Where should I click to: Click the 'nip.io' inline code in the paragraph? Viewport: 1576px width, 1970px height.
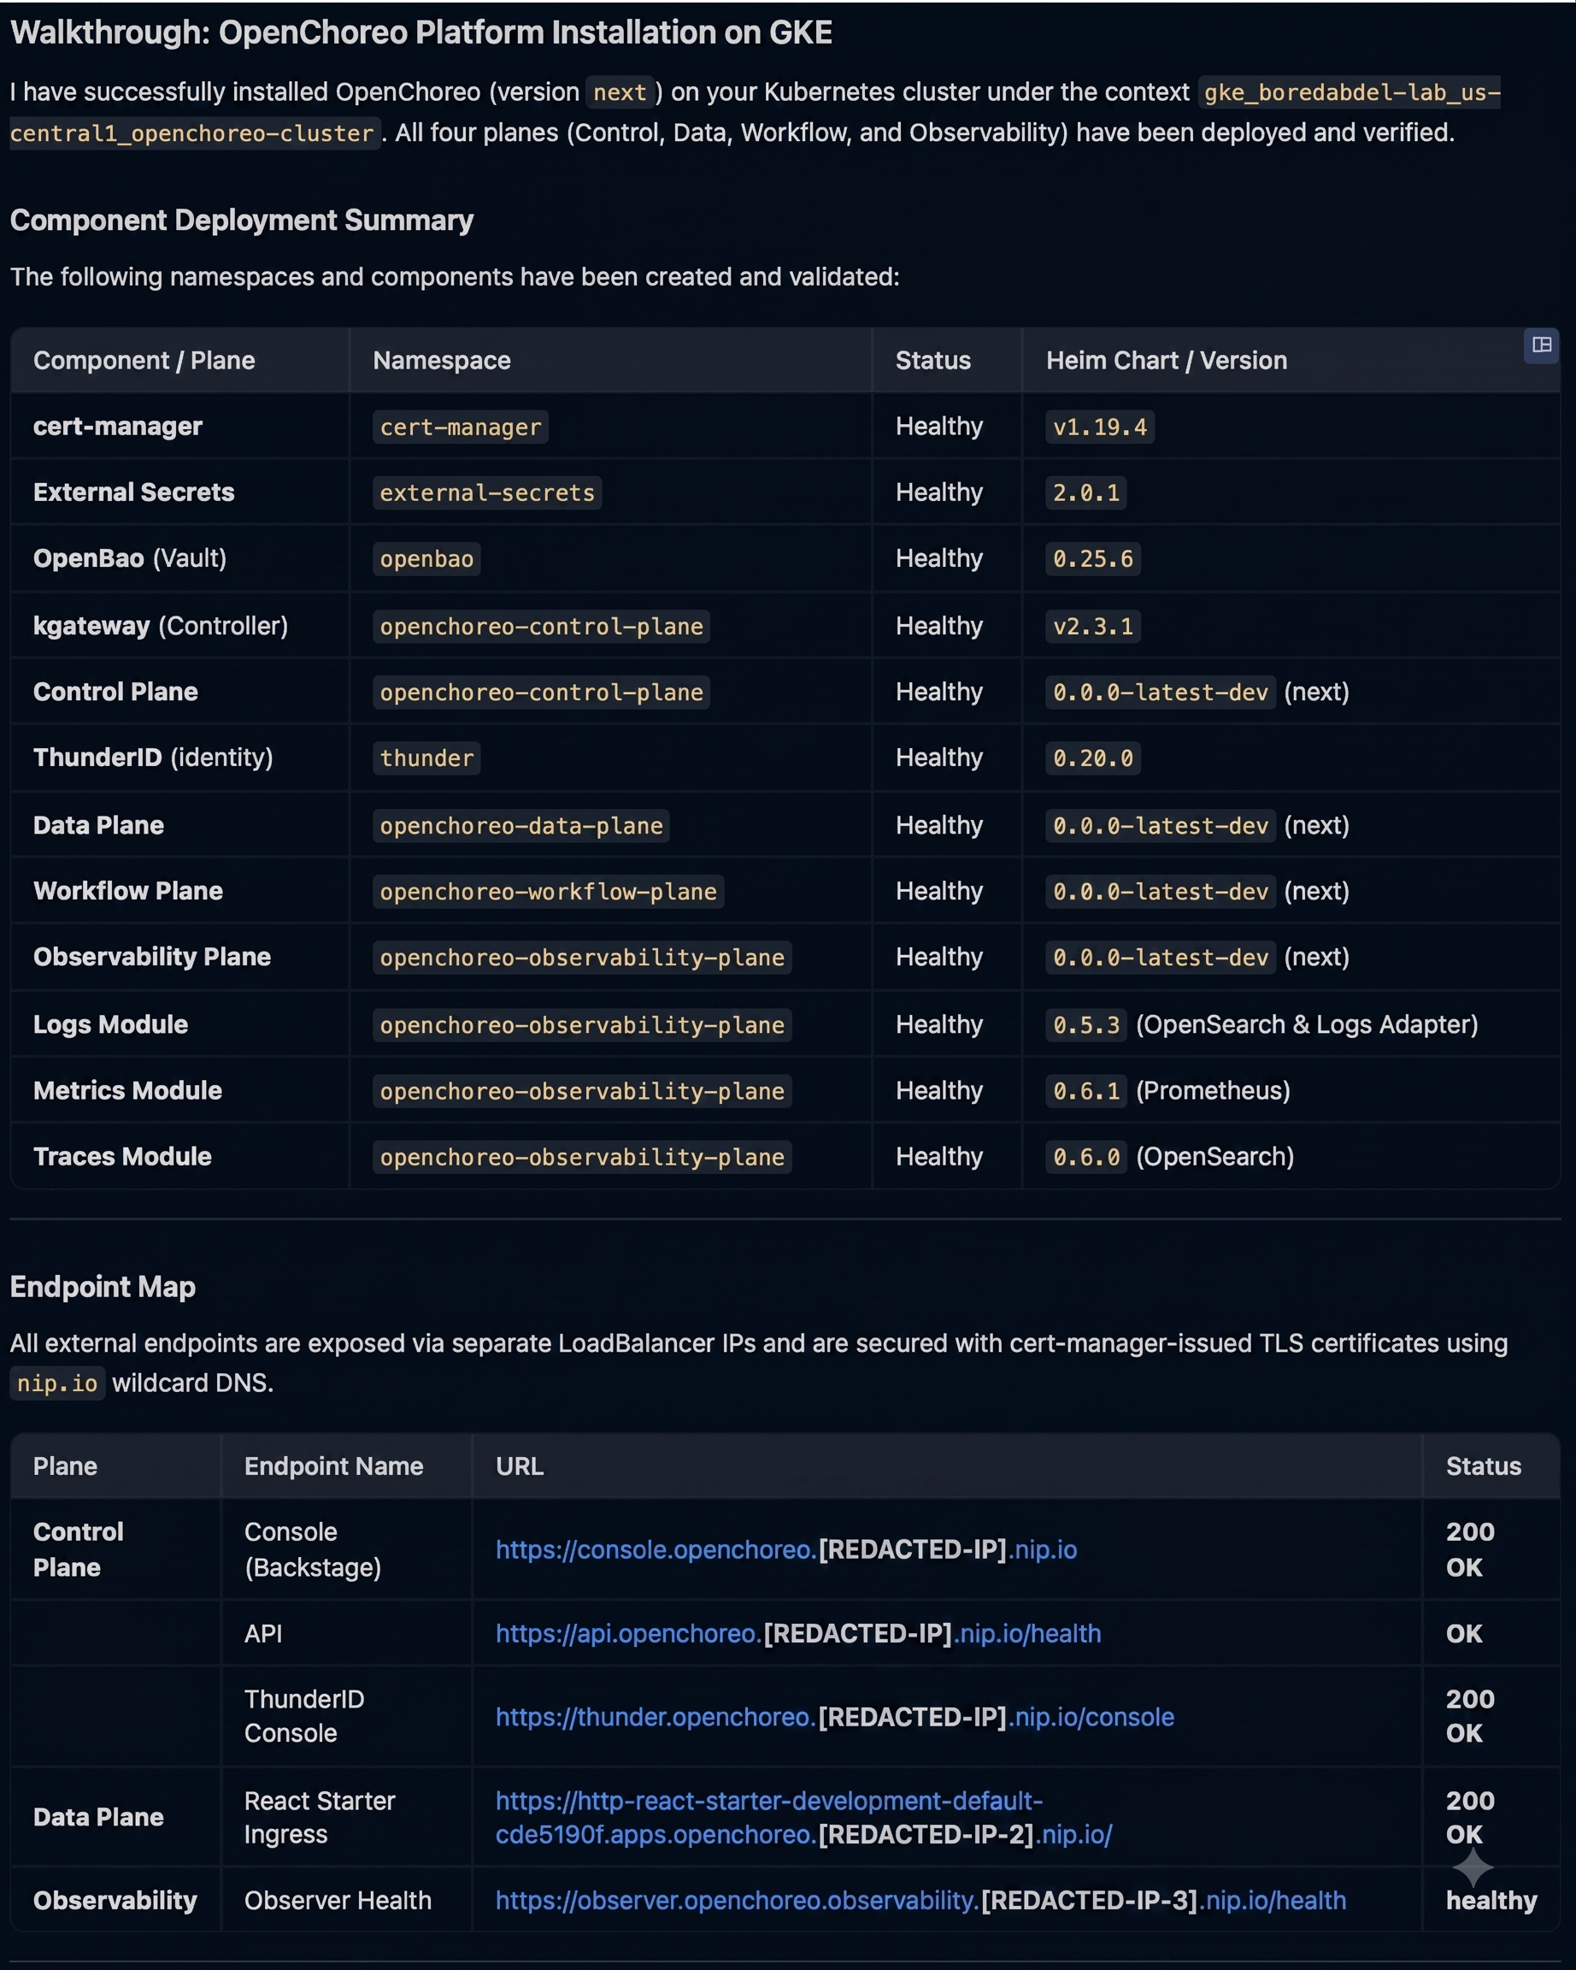click(x=57, y=1383)
